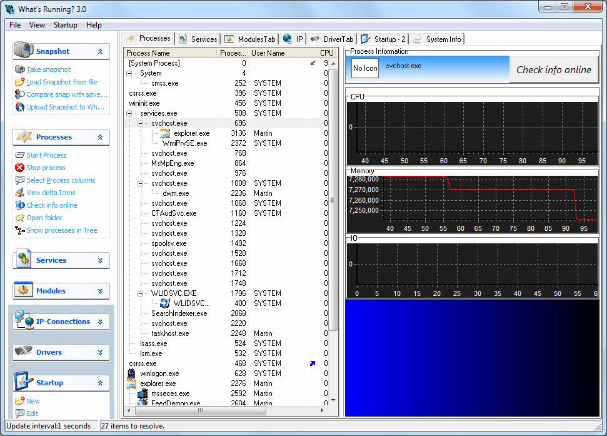This screenshot has width=607, height=436.
Task: Click the Take snapshot camera icon
Action: [20, 69]
